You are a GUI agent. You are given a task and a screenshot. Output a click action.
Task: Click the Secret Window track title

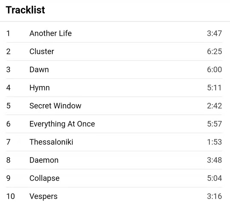55,106
